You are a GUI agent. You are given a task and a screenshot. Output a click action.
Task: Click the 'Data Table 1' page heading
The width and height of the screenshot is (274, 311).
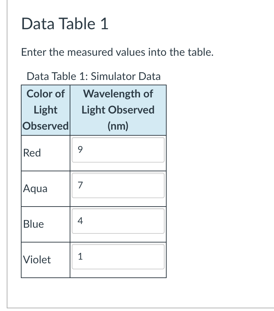click(65, 24)
